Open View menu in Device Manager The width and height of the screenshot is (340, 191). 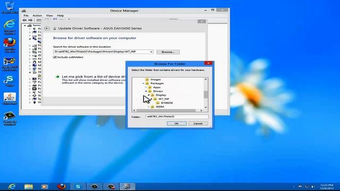click(x=49, y=15)
